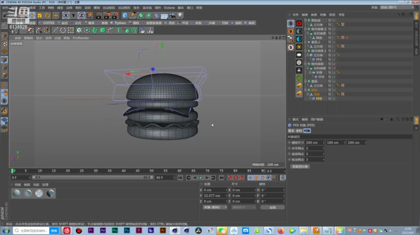Collapse the subdivision surface .2 object
Screen dimensions: 420x235
(x=306, y=29)
